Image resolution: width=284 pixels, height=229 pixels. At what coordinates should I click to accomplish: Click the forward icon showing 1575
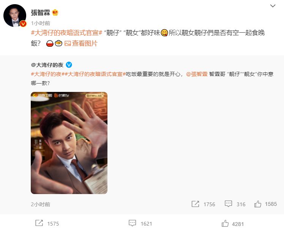click(39, 223)
